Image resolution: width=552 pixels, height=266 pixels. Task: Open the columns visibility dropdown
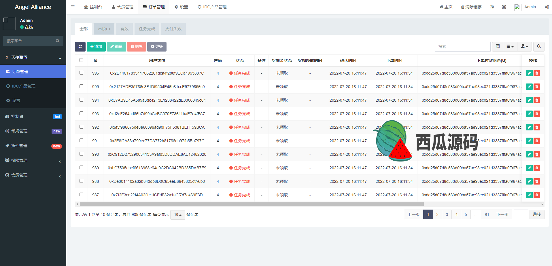(510, 47)
